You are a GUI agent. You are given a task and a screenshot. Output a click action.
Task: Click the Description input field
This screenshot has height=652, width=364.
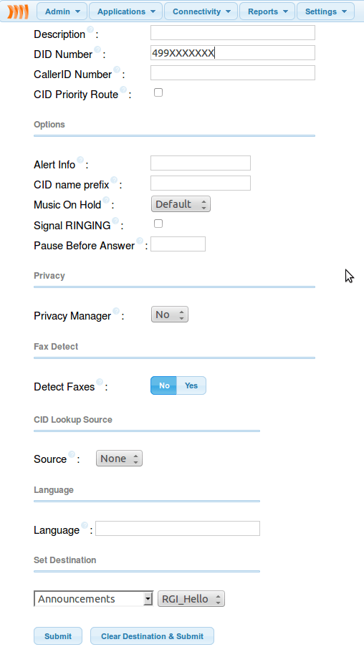[x=233, y=33]
